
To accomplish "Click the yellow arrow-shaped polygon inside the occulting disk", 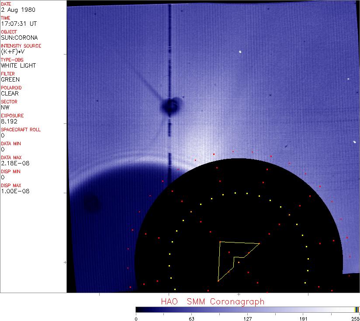I will 227,257.
